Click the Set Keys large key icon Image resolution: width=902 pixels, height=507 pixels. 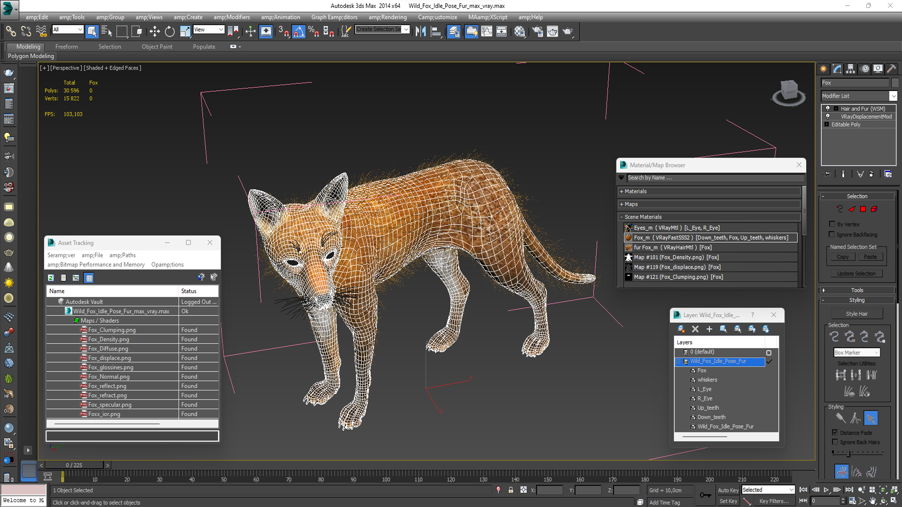click(x=705, y=495)
